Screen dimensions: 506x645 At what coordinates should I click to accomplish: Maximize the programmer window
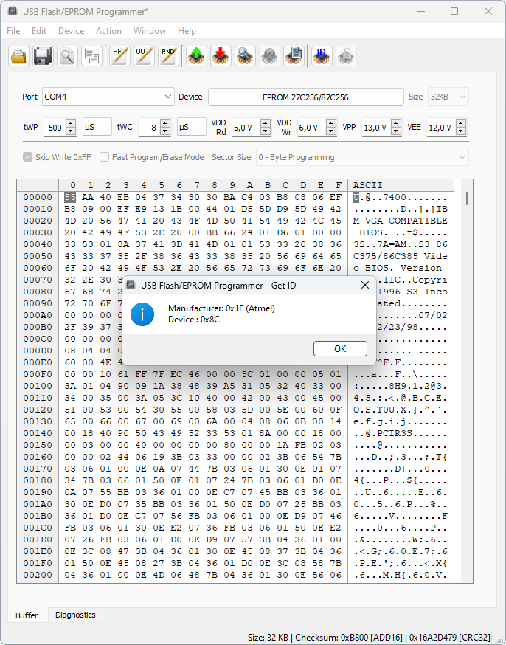[x=454, y=11]
